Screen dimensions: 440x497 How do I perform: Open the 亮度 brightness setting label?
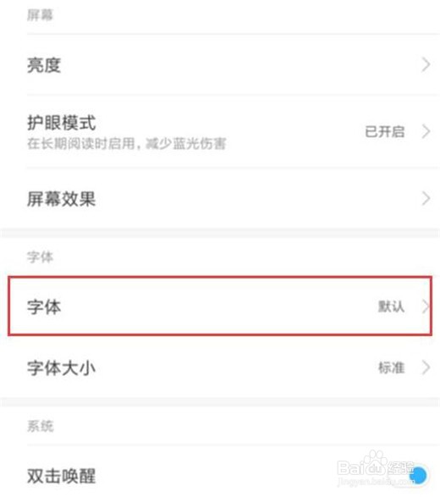coord(44,65)
